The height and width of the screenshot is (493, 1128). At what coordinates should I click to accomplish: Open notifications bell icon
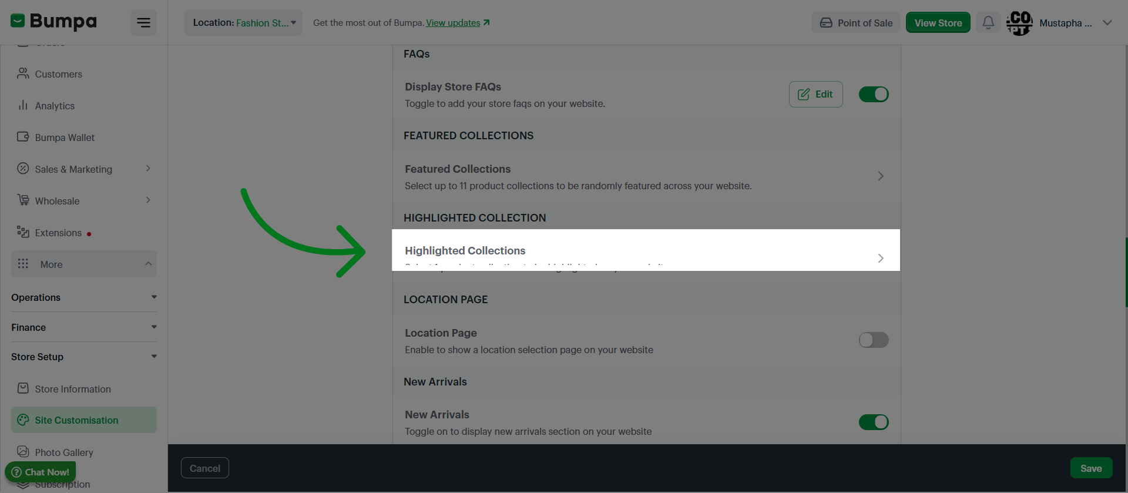pos(988,23)
